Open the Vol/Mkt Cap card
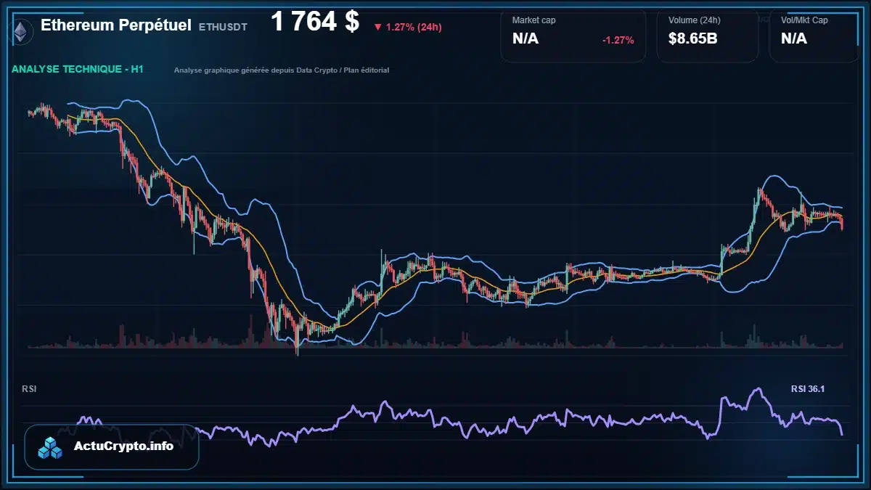 tap(815, 35)
